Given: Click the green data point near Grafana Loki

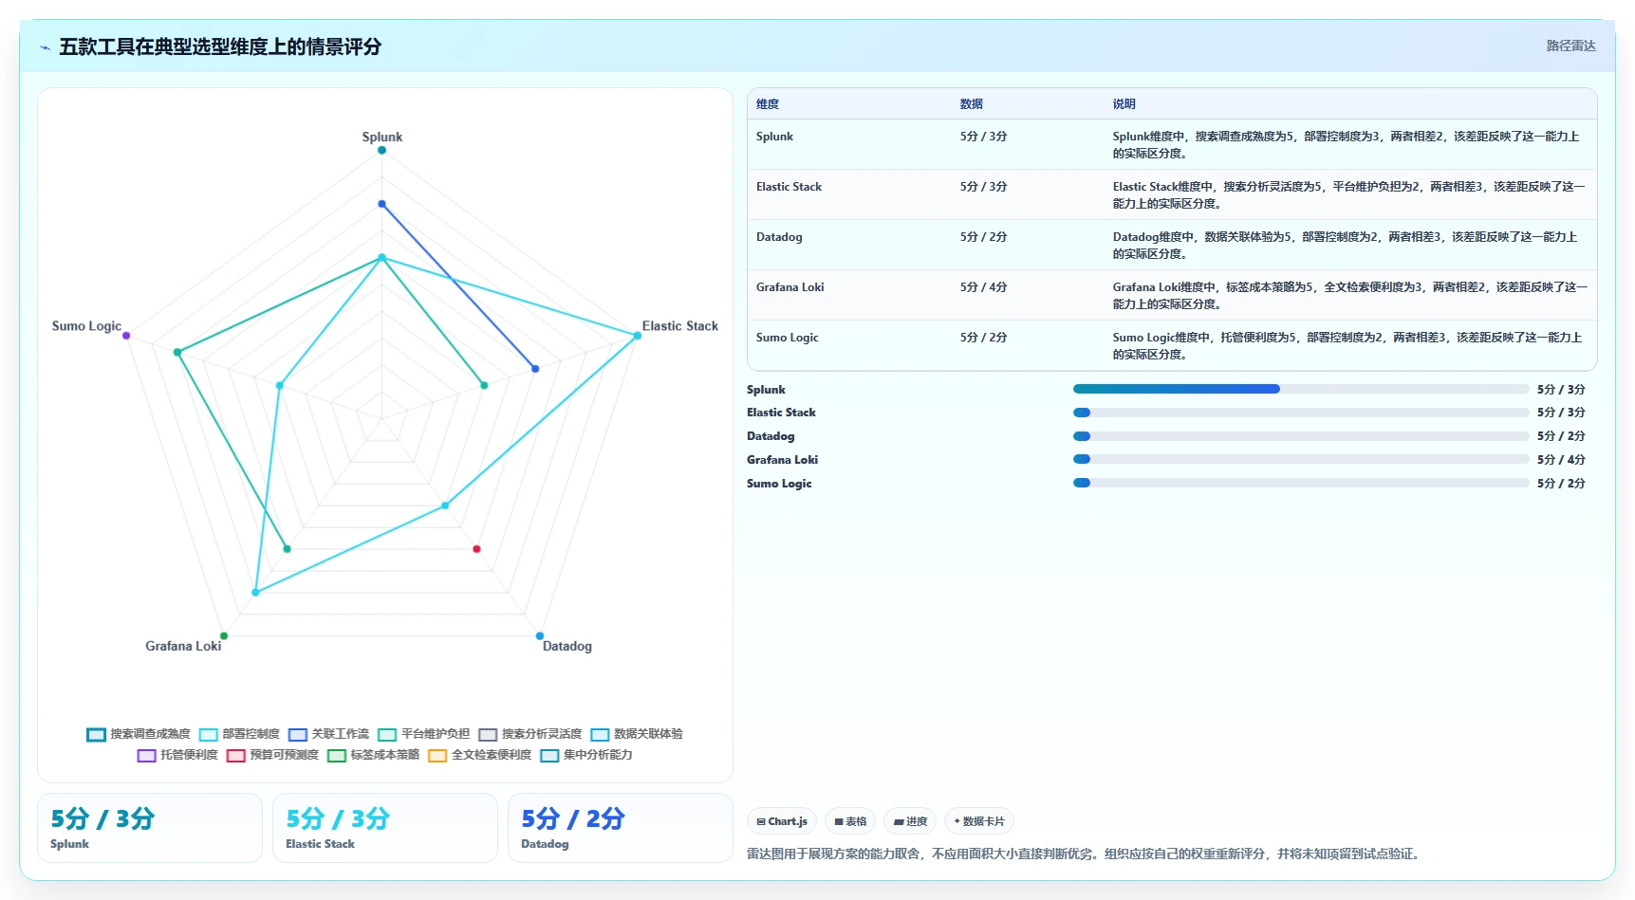Looking at the screenshot, I should coord(224,635).
